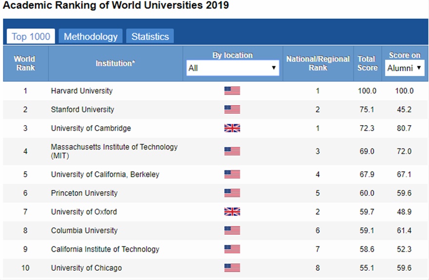Click the UK flag in University of Oxford row
The width and height of the screenshot is (429, 280).
[x=232, y=212]
